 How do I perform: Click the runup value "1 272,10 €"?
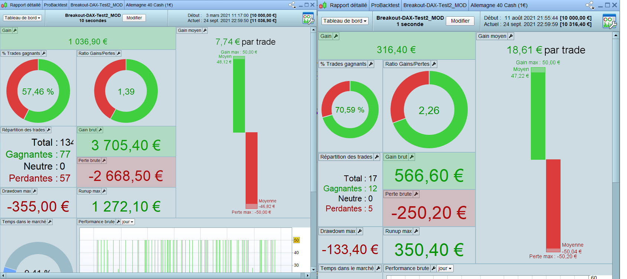click(126, 207)
